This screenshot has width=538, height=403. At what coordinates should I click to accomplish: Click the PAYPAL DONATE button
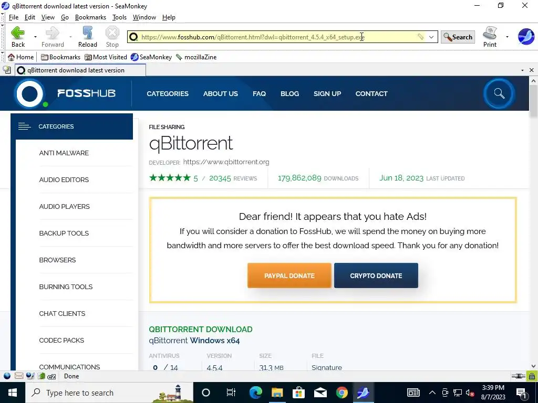coord(289,275)
